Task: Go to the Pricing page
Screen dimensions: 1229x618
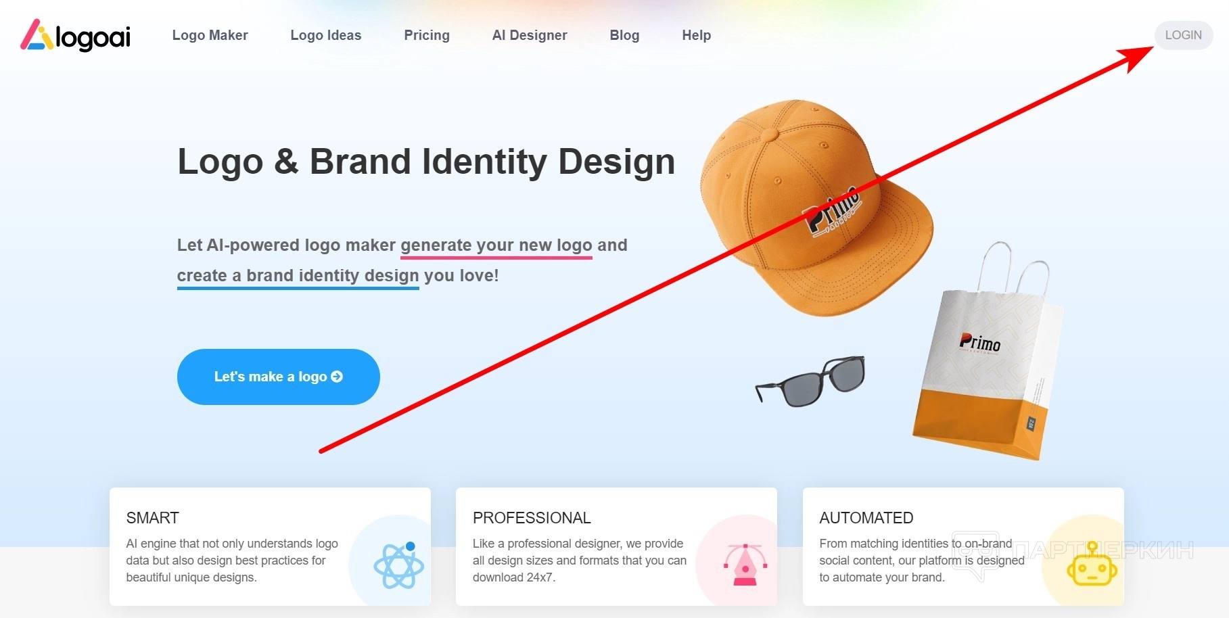Action: pos(427,35)
